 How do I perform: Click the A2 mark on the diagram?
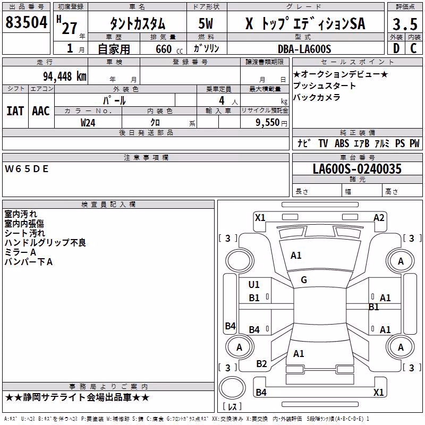tap(379, 218)
